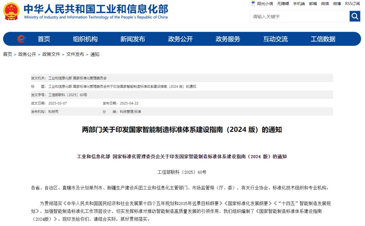The height and width of the screenshot is (226, 365).
Task: Open the 工信数据 navigation item
Action: pyautogui.click(x=323, y=39)
